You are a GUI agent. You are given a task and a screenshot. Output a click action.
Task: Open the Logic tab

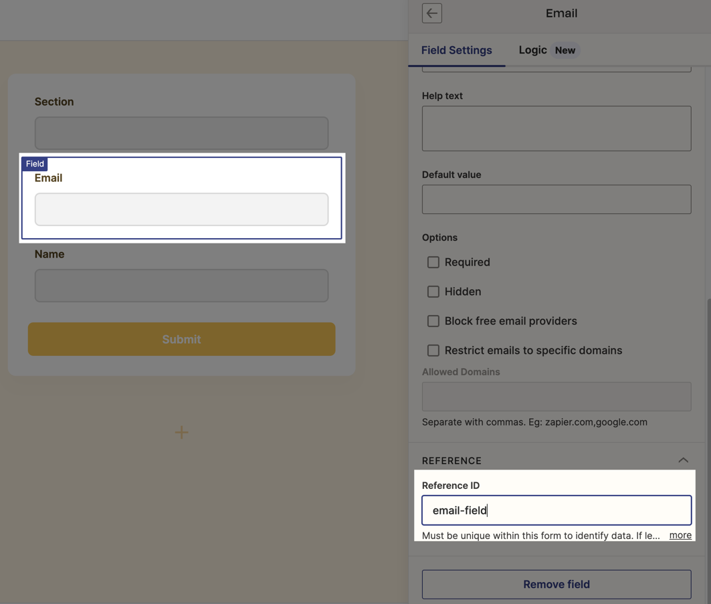(x=532, y=50)
